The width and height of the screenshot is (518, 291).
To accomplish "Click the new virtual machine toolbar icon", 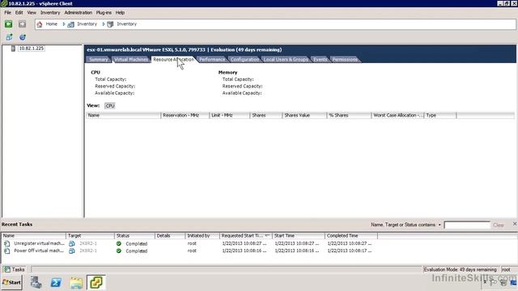I will tap(9, 37).
